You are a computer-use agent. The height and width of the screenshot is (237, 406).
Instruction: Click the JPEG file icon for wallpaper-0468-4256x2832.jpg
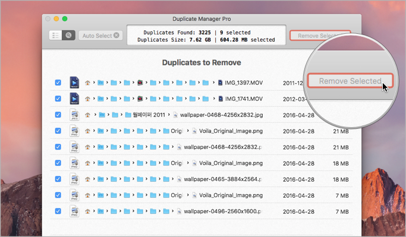pyautogui.click(x=74, y=115)
